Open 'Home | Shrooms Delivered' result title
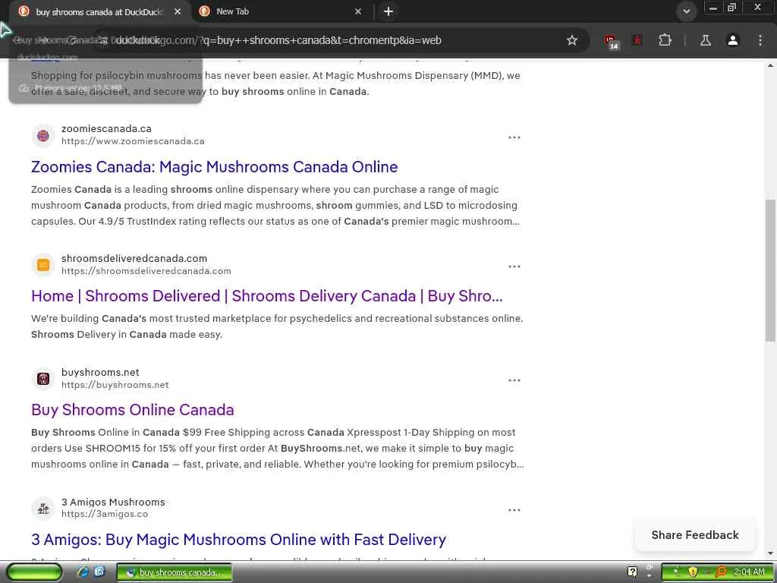 [266, 296]
